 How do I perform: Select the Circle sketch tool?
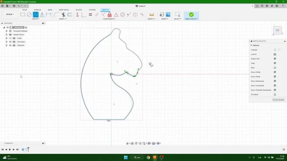[29, 15]
